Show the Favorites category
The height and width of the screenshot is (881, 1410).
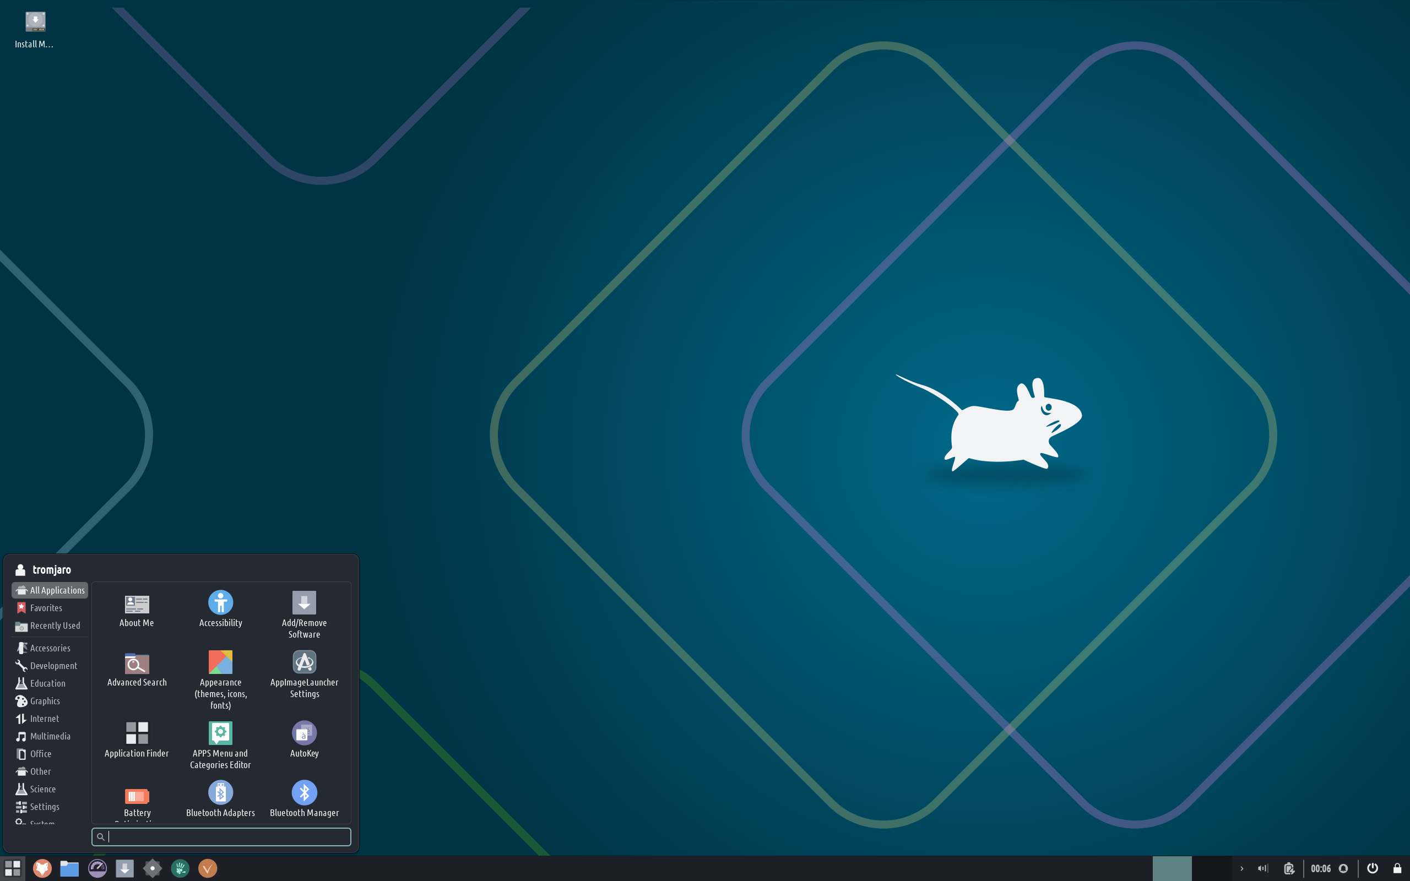pyautogui.click(x=50, y=608)
